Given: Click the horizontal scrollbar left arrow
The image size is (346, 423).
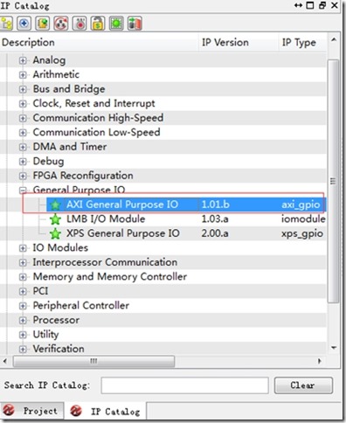Looking at the screenshot, I should (x=5, y=361).
